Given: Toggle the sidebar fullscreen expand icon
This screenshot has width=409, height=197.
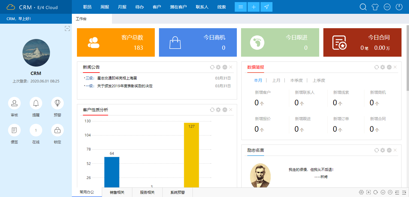Looking at the screenshot, I should pos(67,28).
